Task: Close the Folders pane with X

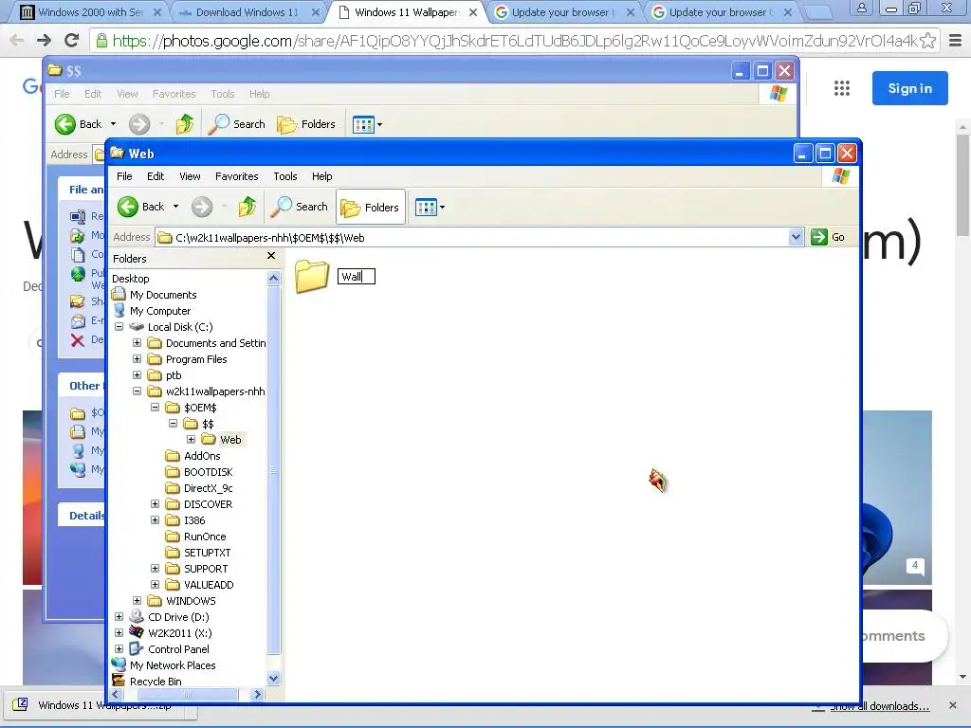Action: [271, 256]
